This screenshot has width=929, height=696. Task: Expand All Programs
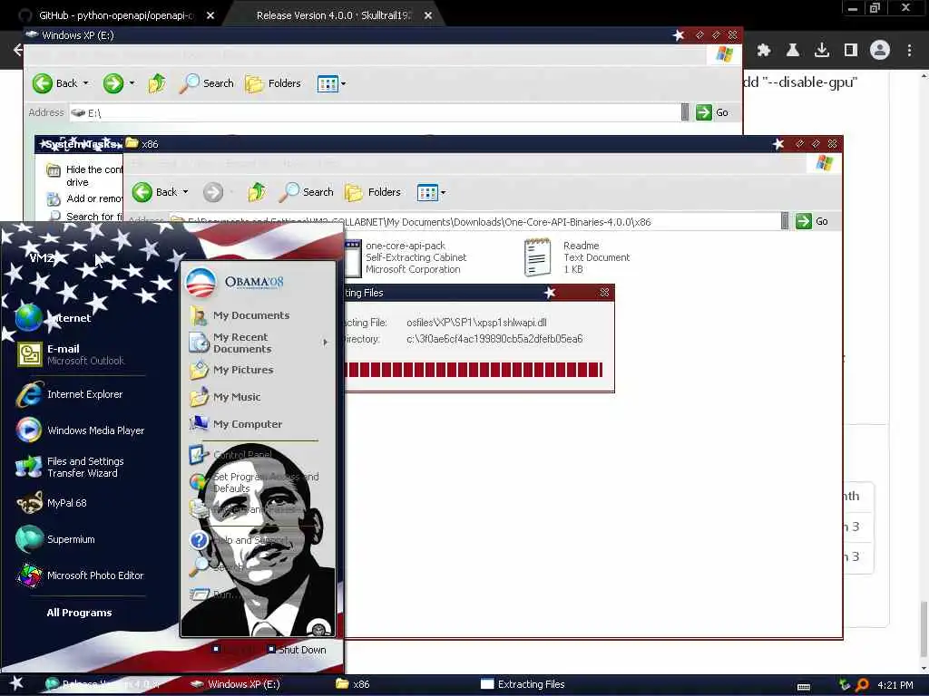(80, 613)
